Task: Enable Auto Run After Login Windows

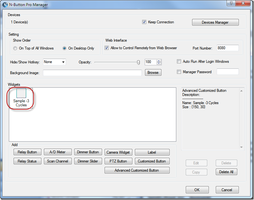Action: coord(179,62)
